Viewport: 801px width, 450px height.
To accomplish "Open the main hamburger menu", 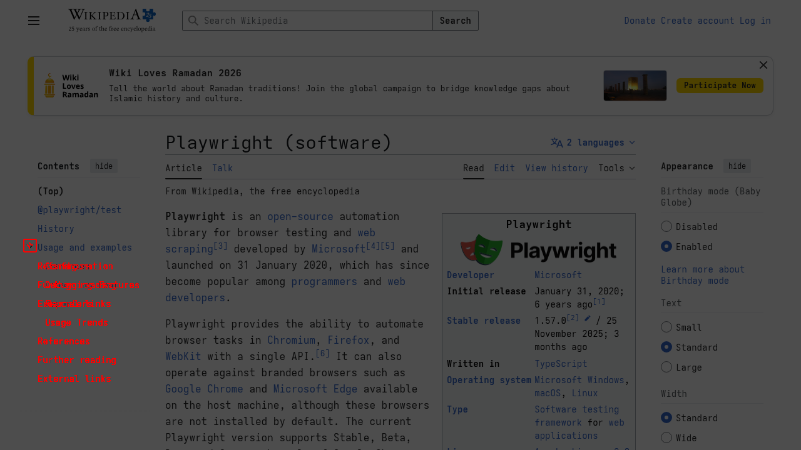I will click(x=33, y=20).
